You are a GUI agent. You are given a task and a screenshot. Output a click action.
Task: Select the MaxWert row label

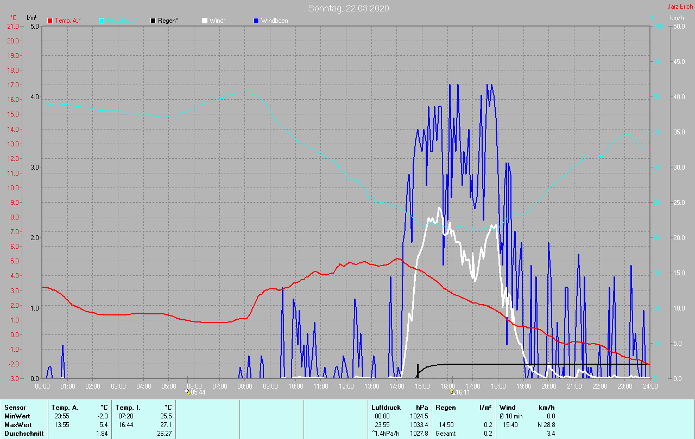coord(18,424)
